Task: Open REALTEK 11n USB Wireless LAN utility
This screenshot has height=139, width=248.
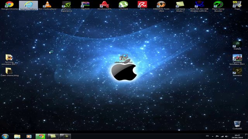Action: [199, 6]
